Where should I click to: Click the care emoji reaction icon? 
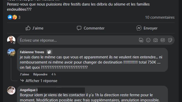14,17
